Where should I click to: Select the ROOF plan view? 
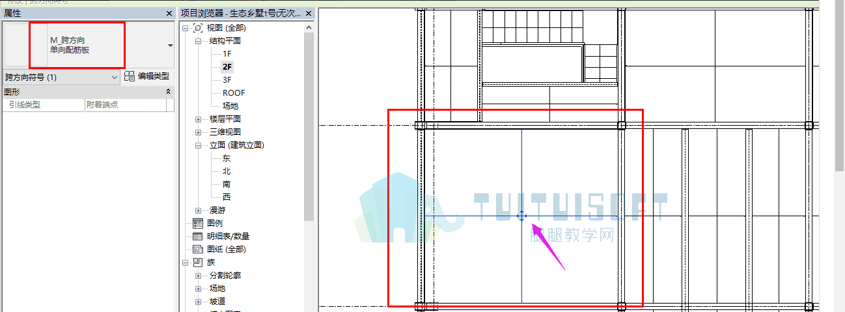point(234,92)
